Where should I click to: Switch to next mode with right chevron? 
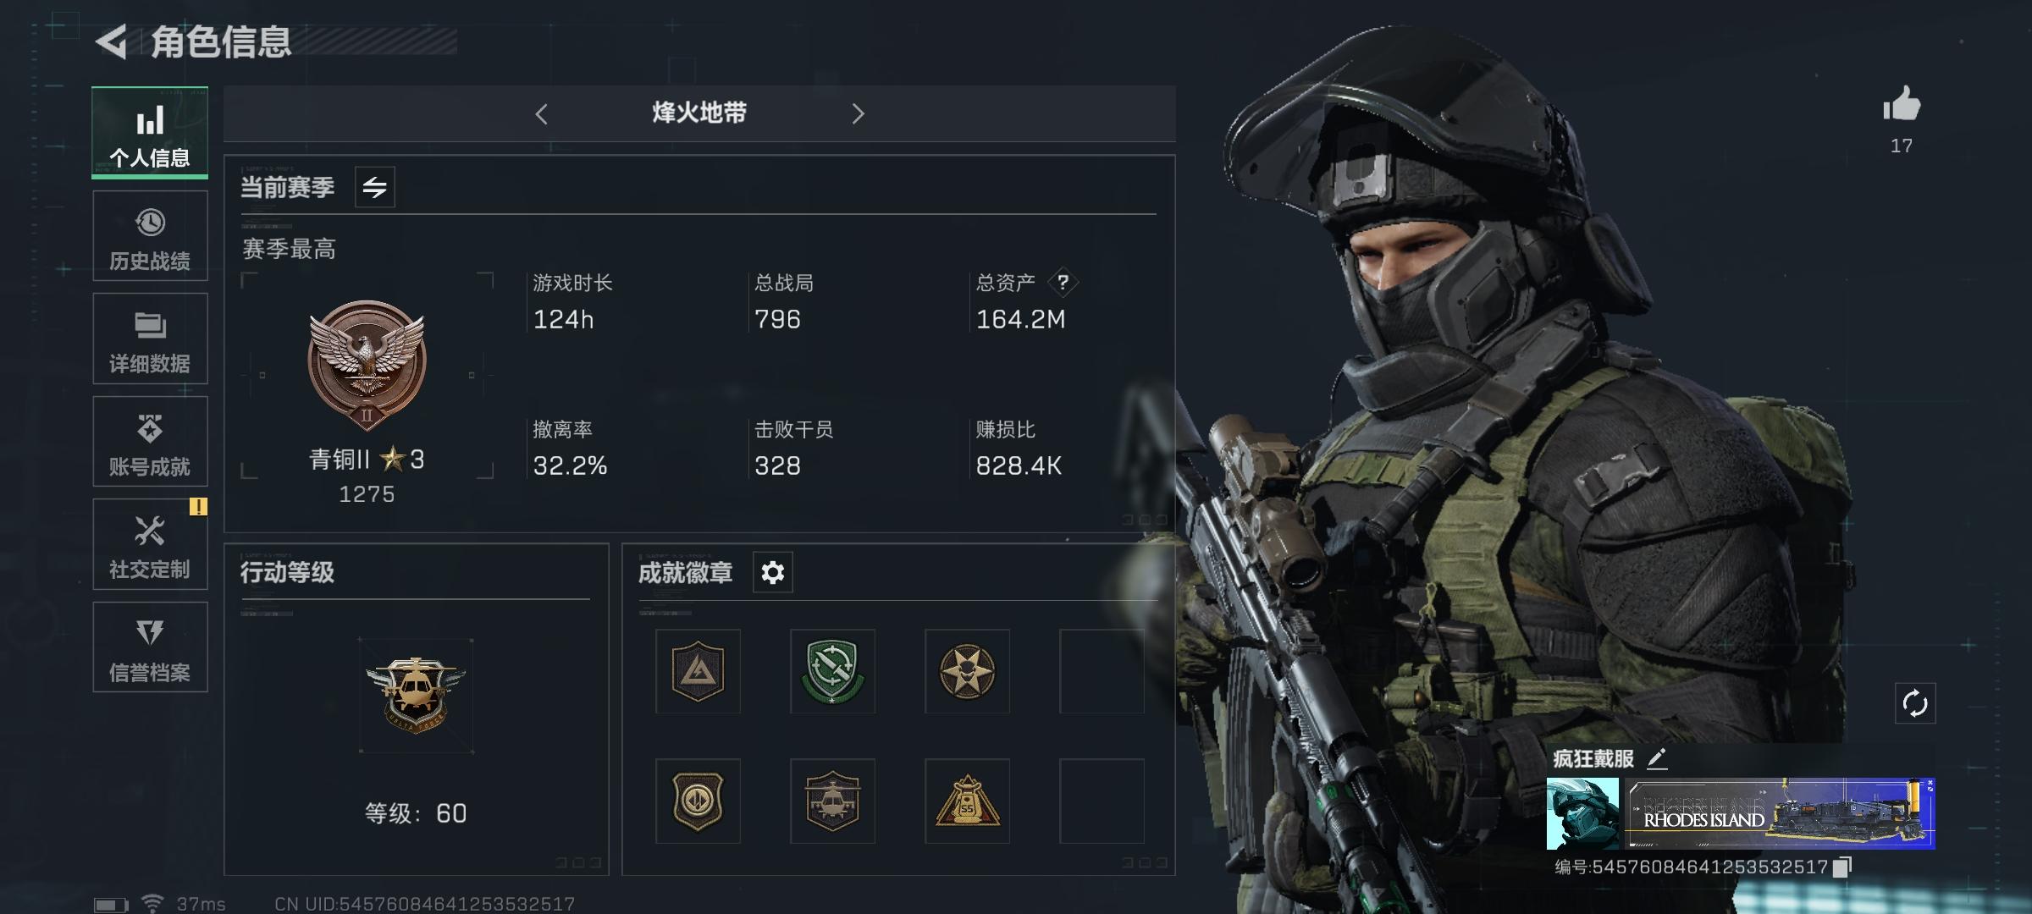coord(858,113)
